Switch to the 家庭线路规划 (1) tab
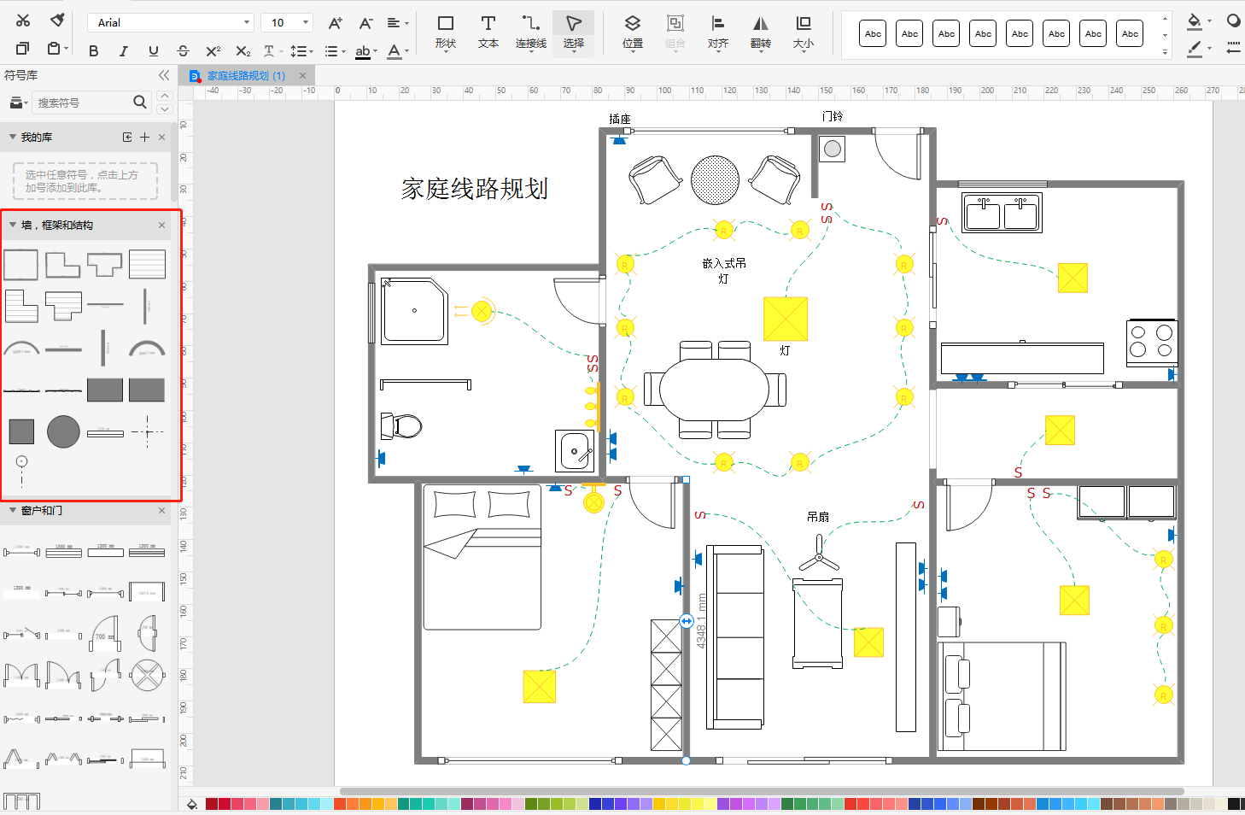This screenshot has width=1245, height=815. pyautogui.click(x=245, y=76)
